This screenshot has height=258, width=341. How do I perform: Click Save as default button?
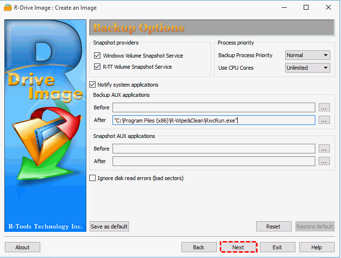(x=109, y=227)
